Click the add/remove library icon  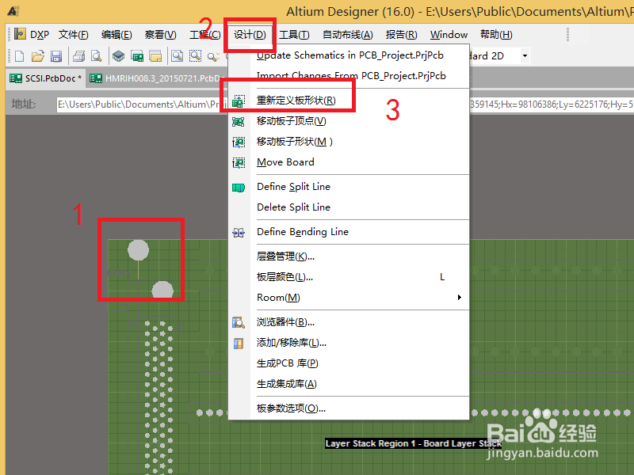click(x=239, y=344)
